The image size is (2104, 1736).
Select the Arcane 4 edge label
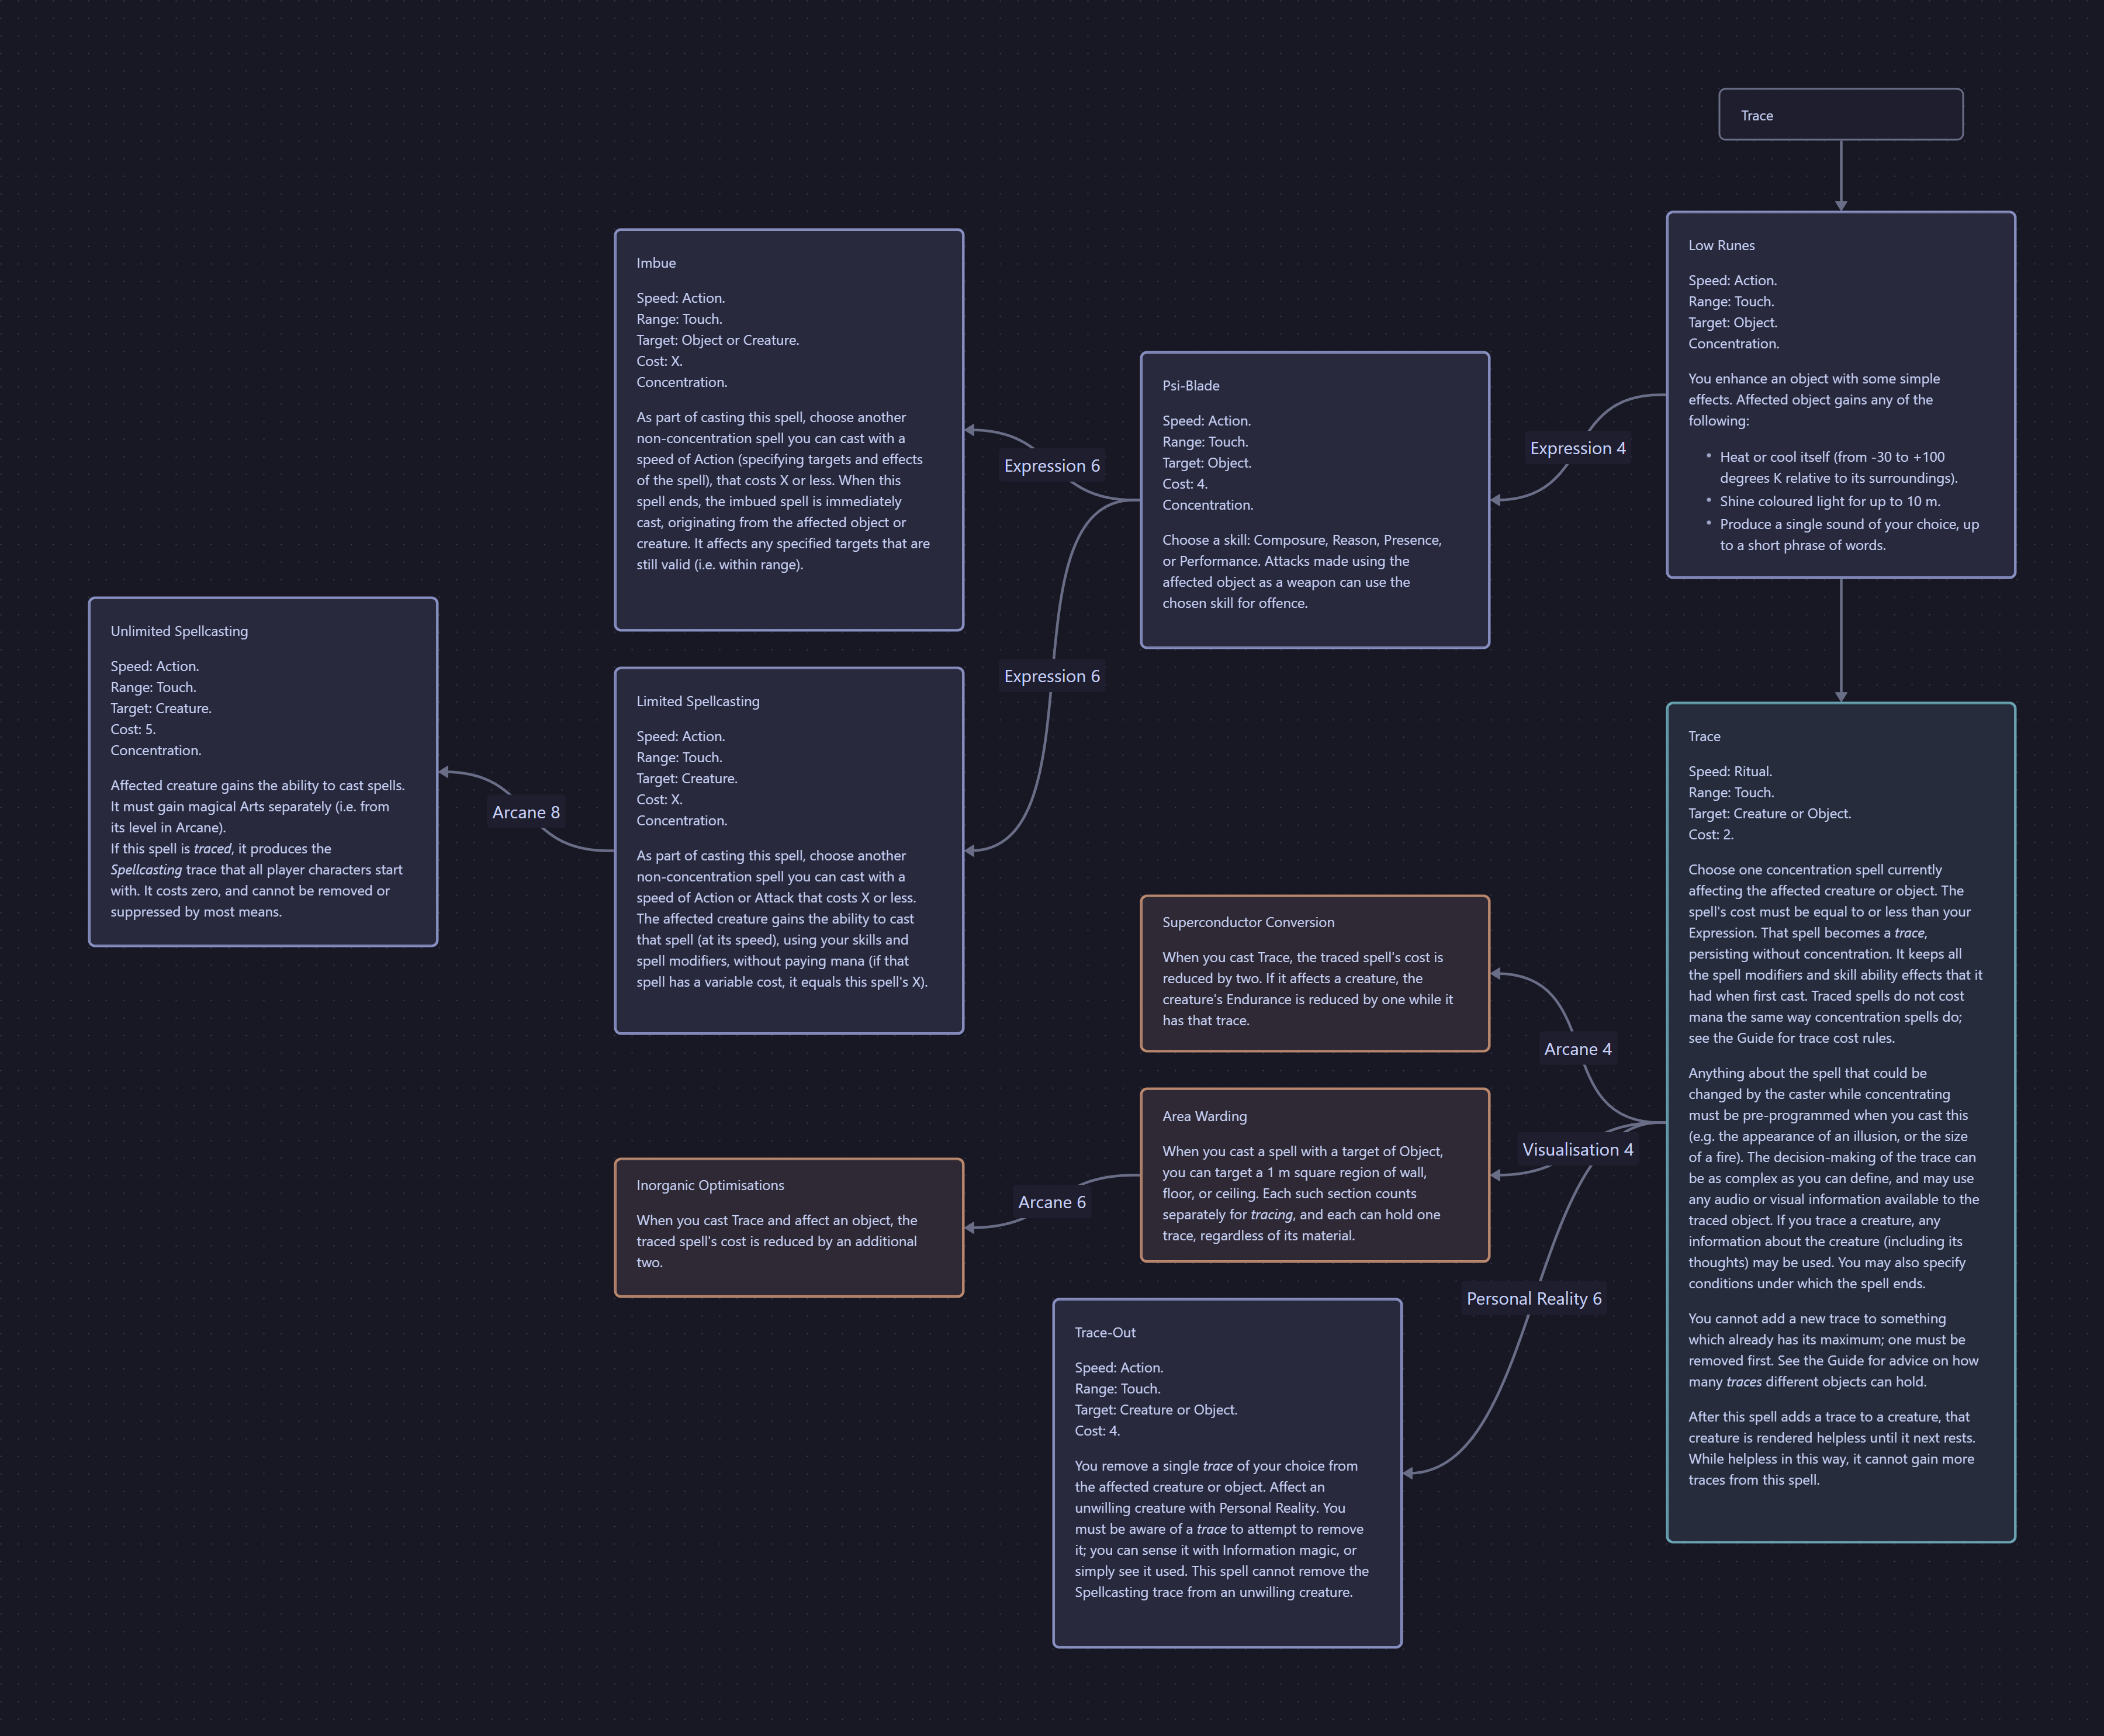pos(1577,1049)
